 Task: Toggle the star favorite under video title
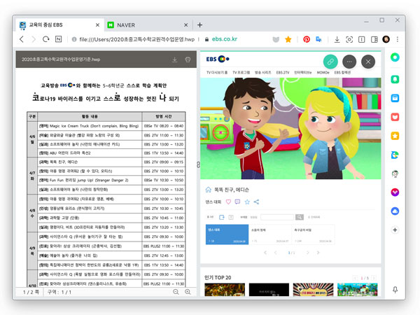[246, 202]
